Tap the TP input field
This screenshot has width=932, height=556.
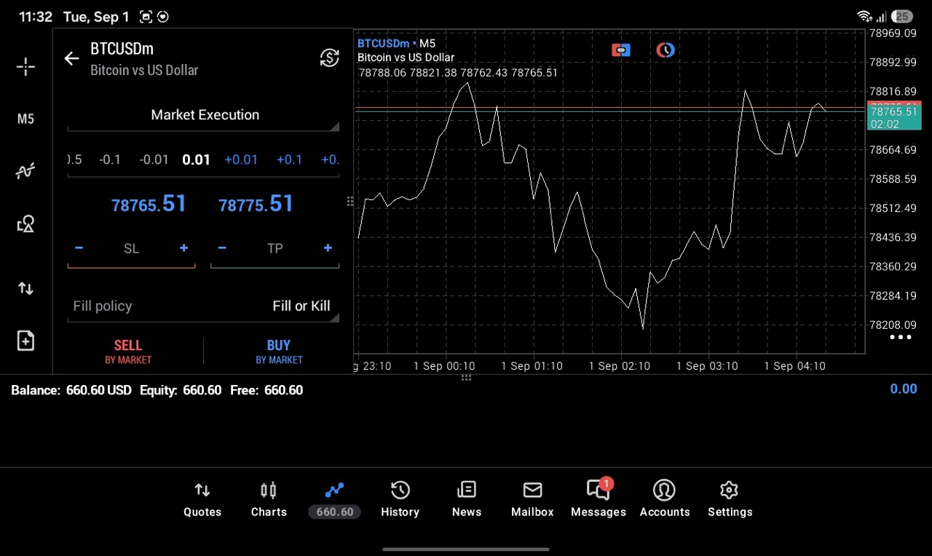(x=275, y=249)
